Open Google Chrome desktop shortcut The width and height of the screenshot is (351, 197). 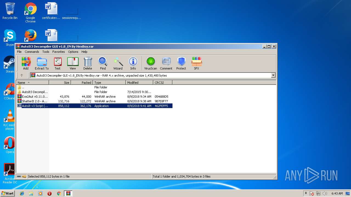click(x=30, y=13)
